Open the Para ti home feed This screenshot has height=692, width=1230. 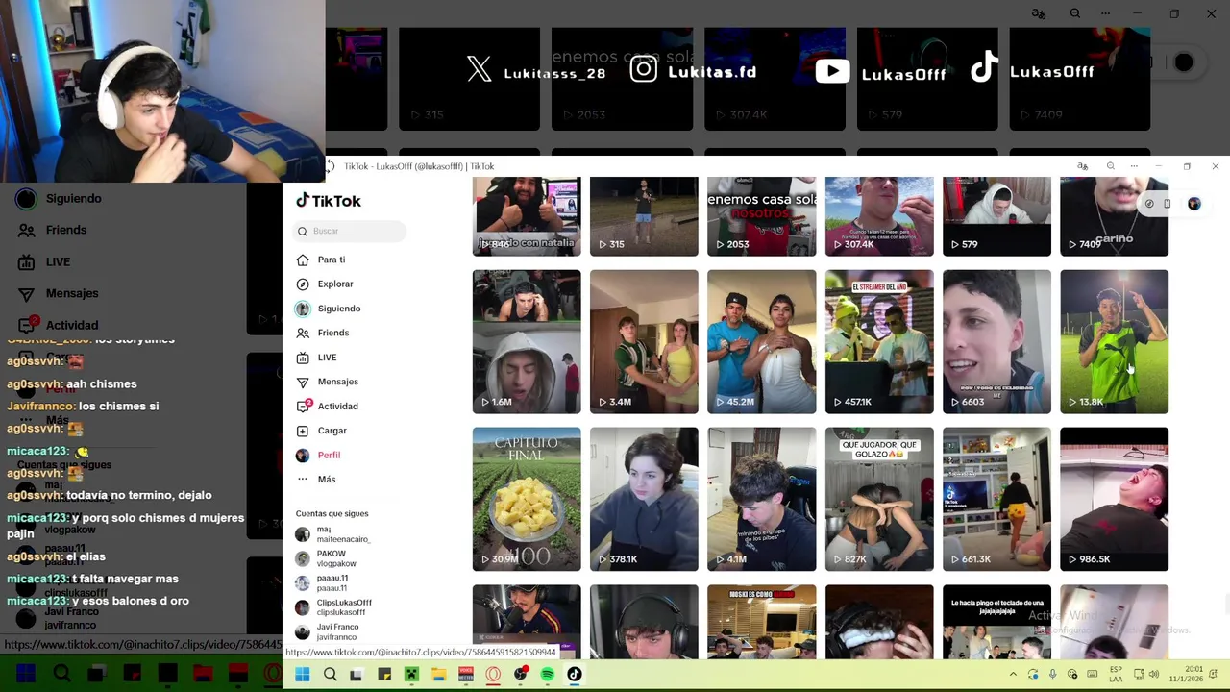click(x=331, y=259)
